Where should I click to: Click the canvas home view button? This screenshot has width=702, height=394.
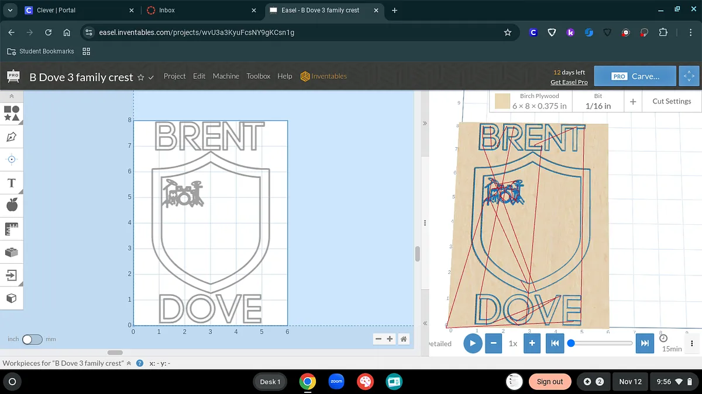(x=404, y=339)
